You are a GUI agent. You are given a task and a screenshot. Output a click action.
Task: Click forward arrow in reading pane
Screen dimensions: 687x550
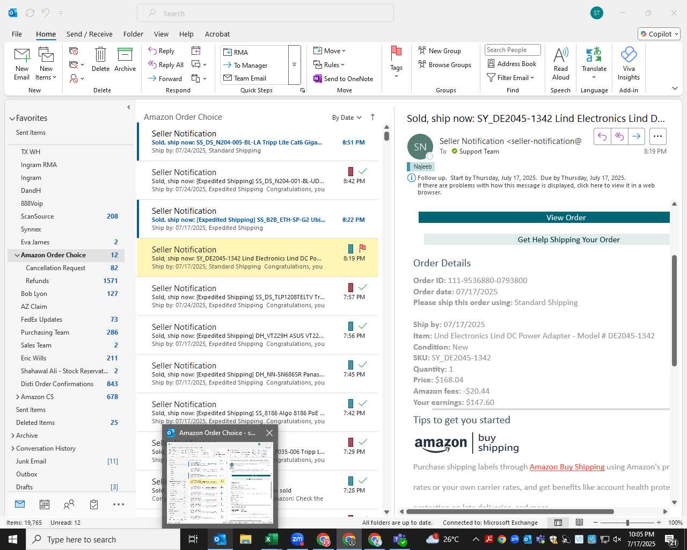(x=636, y=136)
